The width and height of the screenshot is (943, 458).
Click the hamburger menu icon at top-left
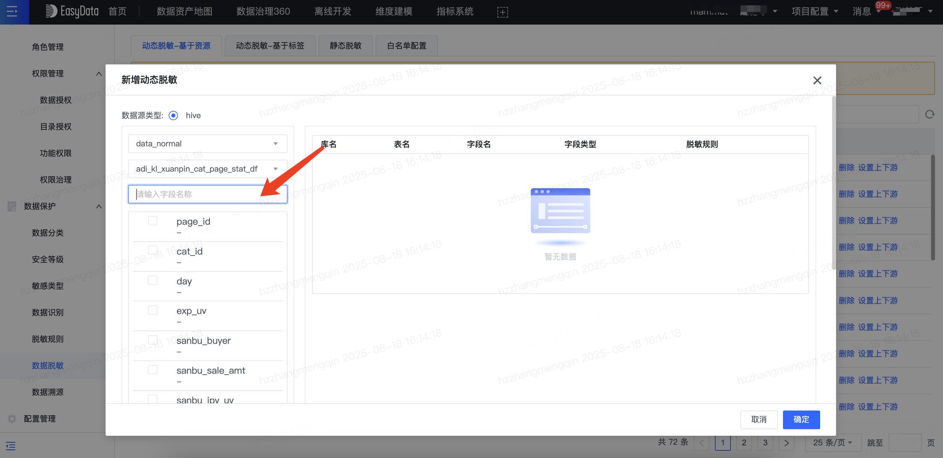click(12, 12)
